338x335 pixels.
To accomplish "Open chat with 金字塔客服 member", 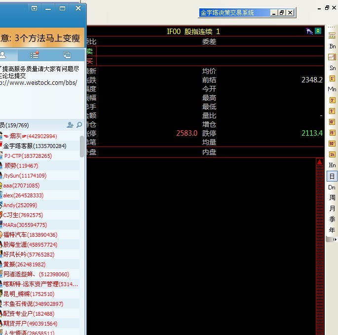I will (x=35, y=146).
